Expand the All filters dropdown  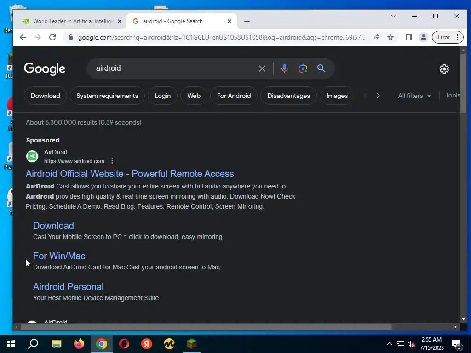[414, 96]
